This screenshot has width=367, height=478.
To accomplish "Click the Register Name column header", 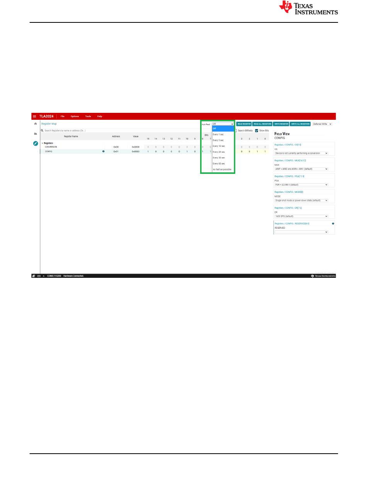I will coord(71,136).
